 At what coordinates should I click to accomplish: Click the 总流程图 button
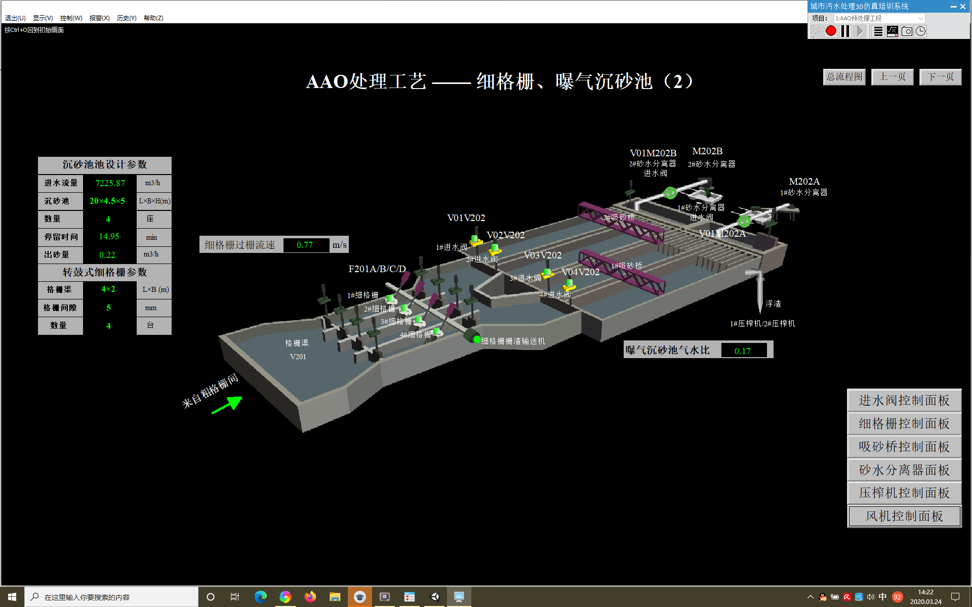click(844, 77)
